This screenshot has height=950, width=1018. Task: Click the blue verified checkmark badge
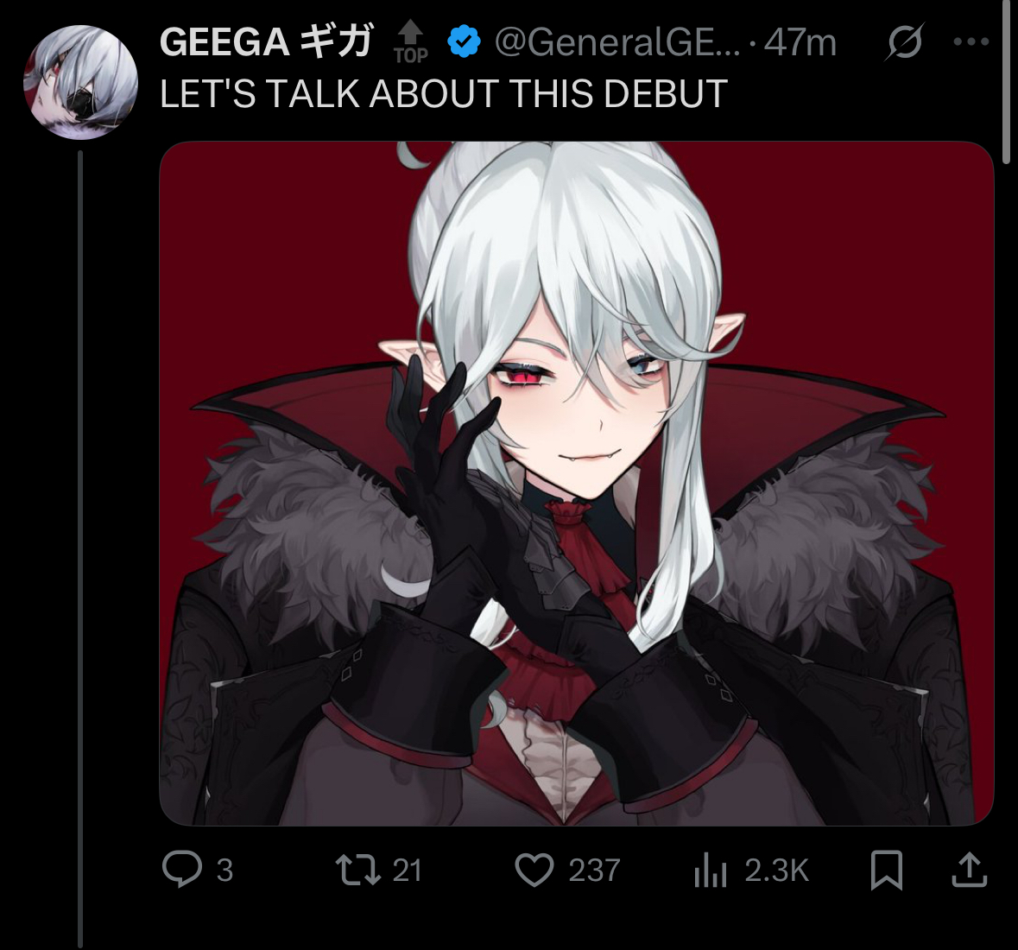[x=464, y=42]
